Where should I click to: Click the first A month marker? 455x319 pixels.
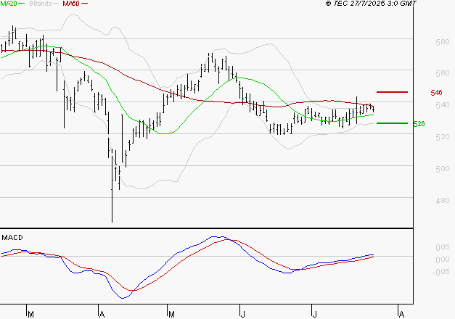click(102, 315)
